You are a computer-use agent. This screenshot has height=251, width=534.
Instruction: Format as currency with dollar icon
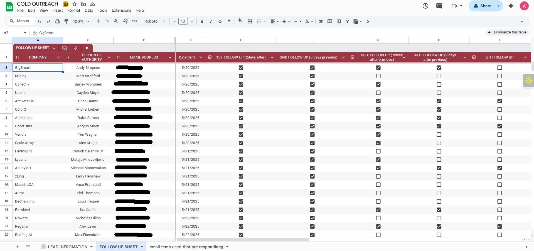tap(99, 21)
